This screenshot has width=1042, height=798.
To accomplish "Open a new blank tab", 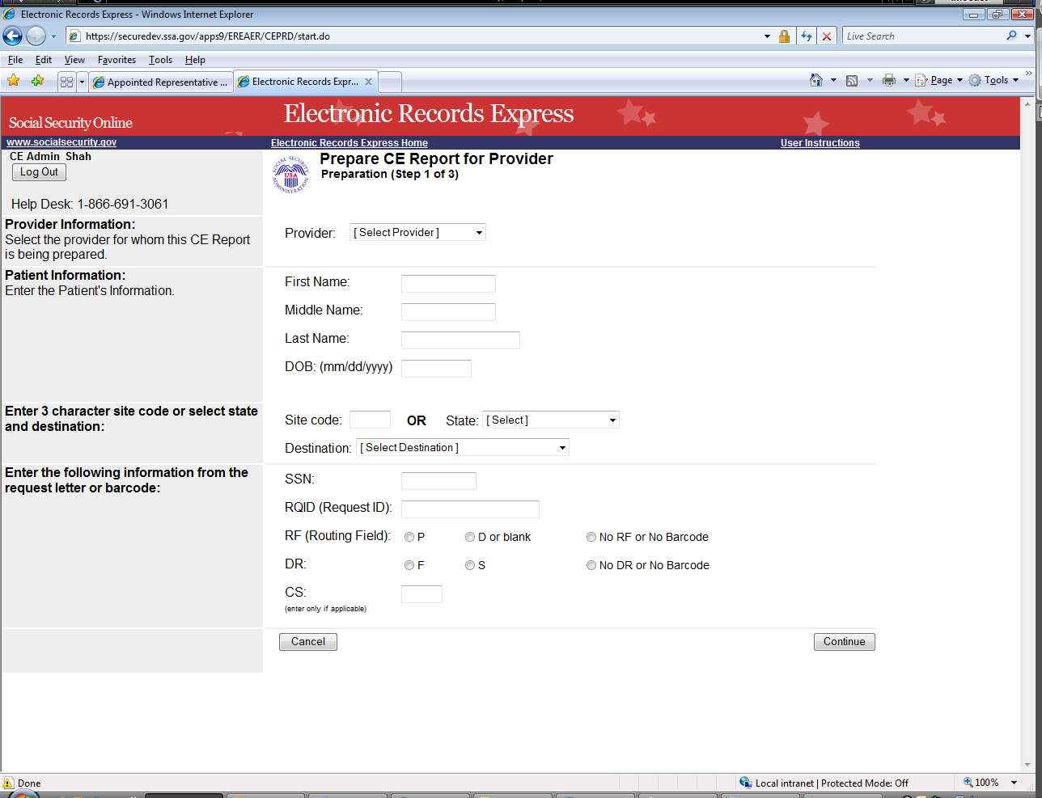I will (x=390, y=82).
